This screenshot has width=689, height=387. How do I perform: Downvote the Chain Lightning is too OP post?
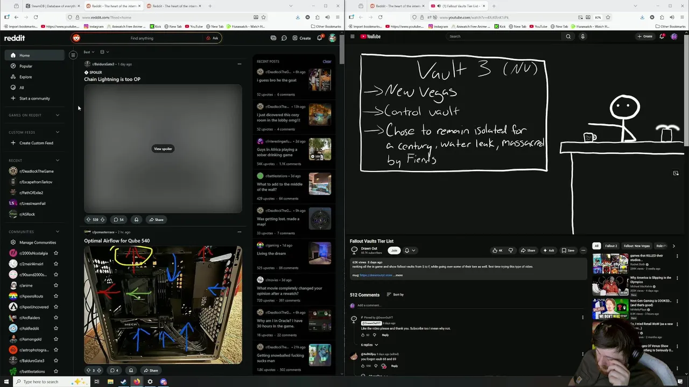pyautogui.click(x=102, y=219)
